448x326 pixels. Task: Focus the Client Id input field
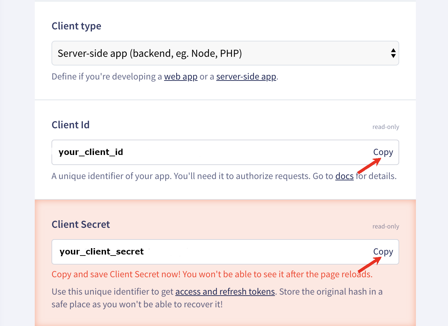[207, 152]
